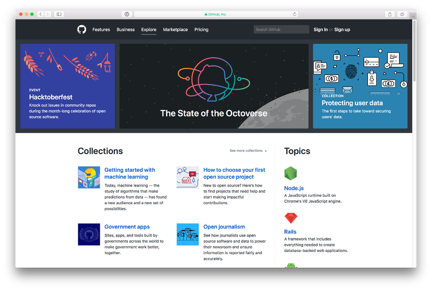The height and width of the screenshot is (290, 432).
Task: Click the Safari address bar
Action: 216,14
